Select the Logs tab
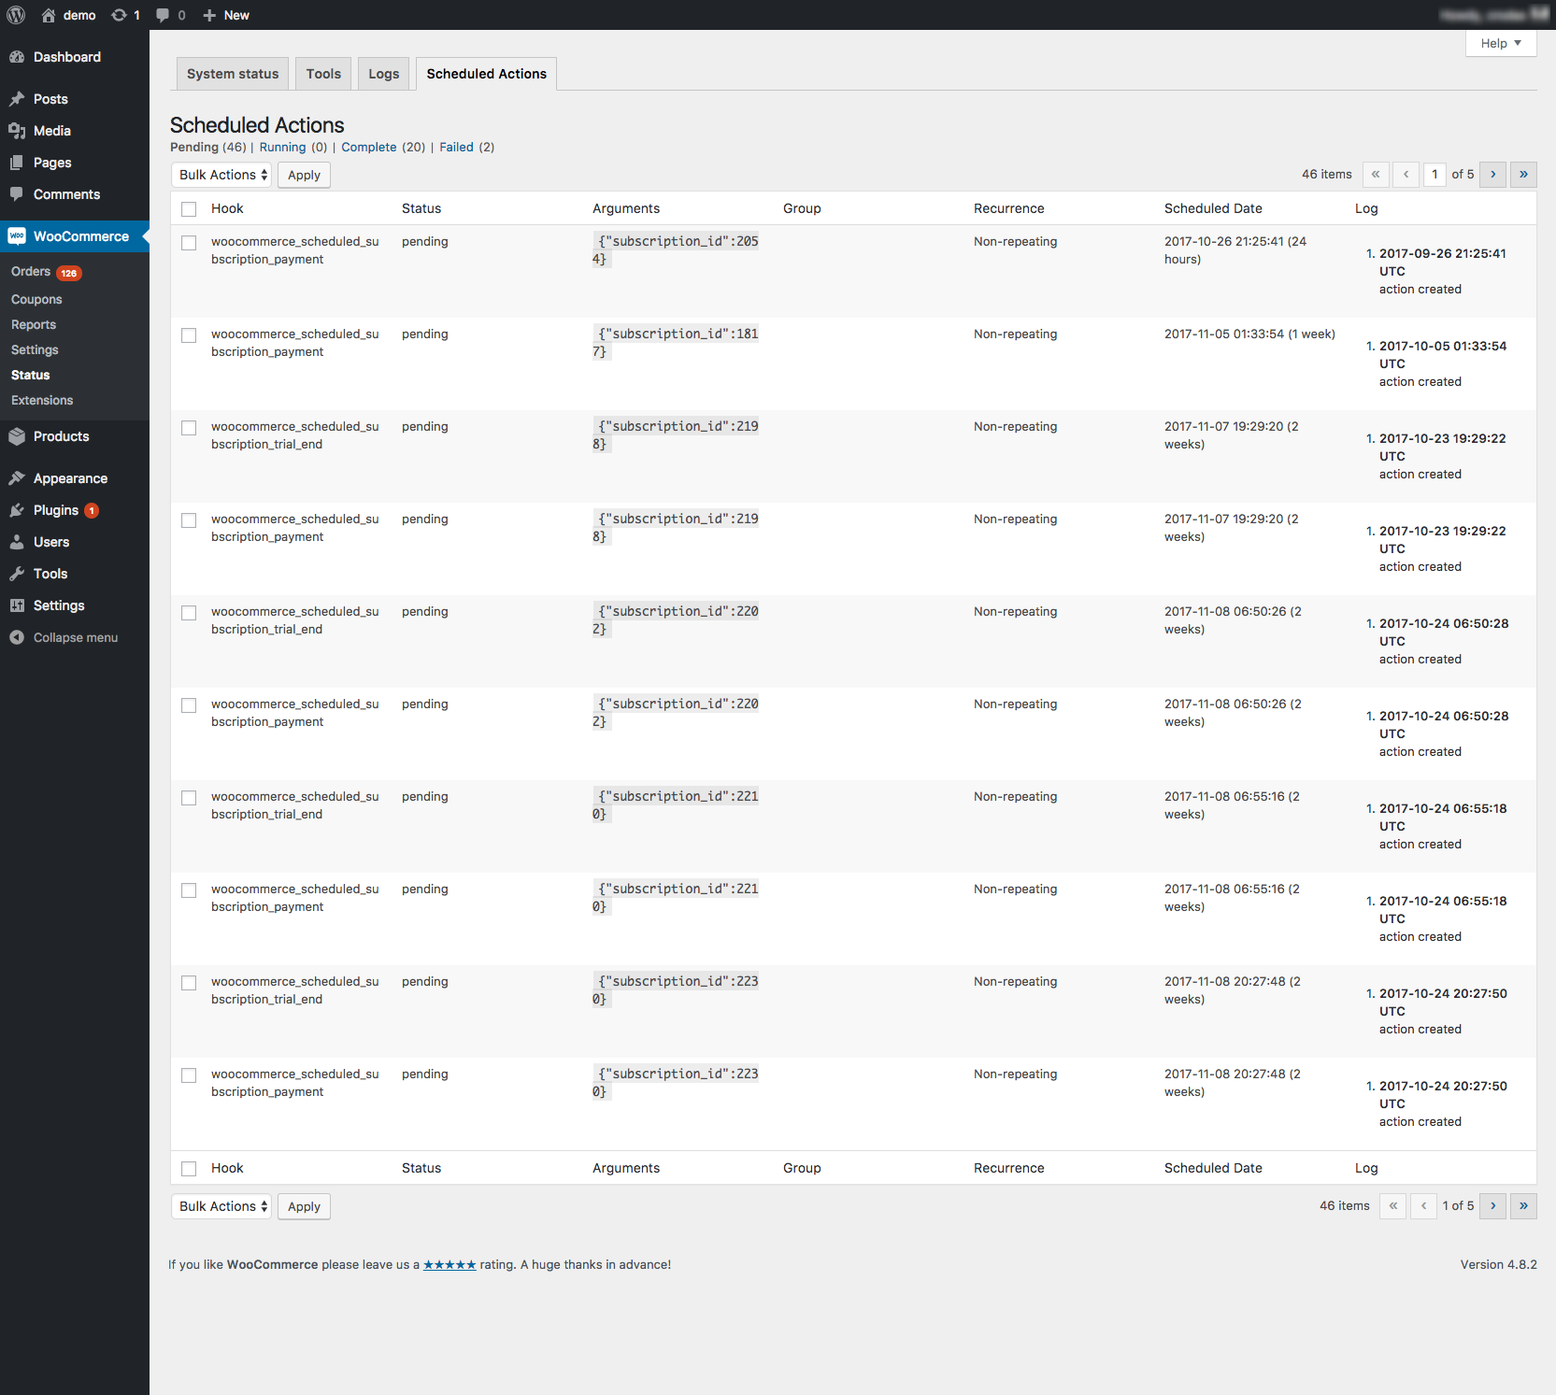The width and height of the screenshot is (1556, 1395). click(x=383, y=73)
